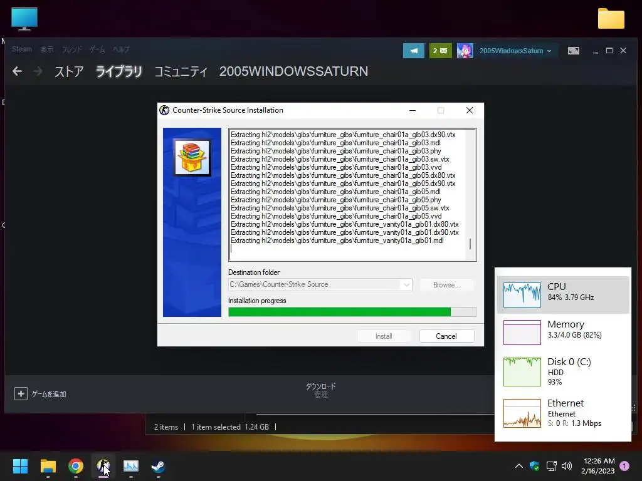Open the Steam menu
642x481 pixels.
coord(22,49)
